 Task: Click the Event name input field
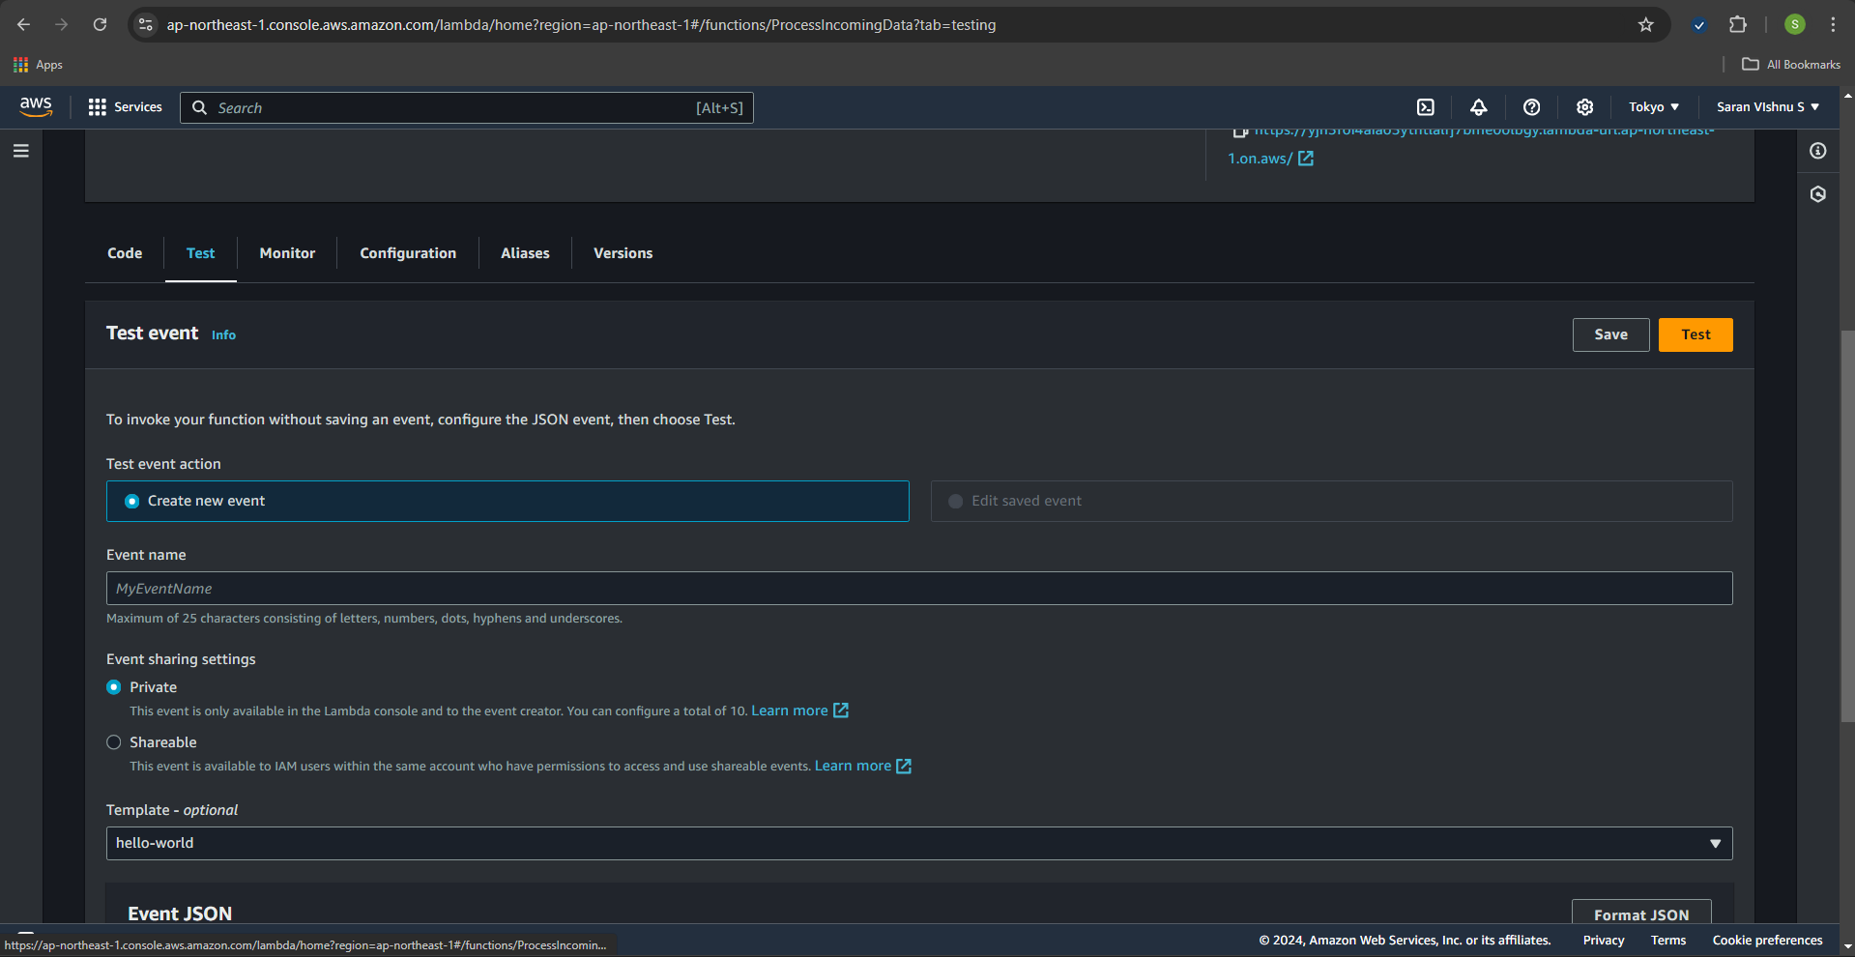(x=918, y=589)
